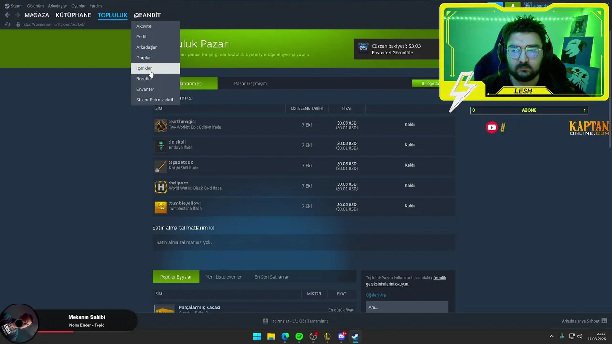
Task: Open the Görünüm menu
Action: pyautogui.click(x=35, y=6)
